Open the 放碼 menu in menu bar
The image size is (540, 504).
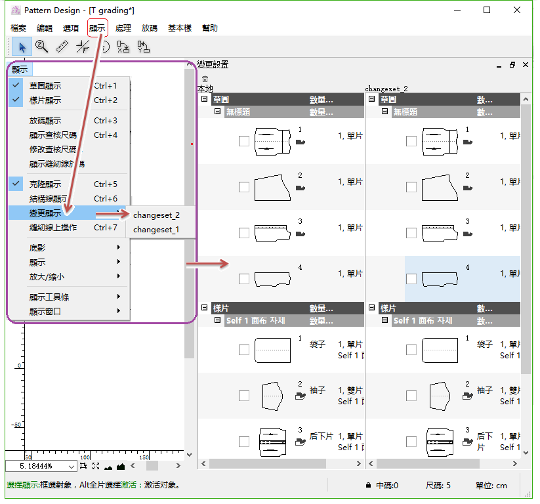[149, 28]
